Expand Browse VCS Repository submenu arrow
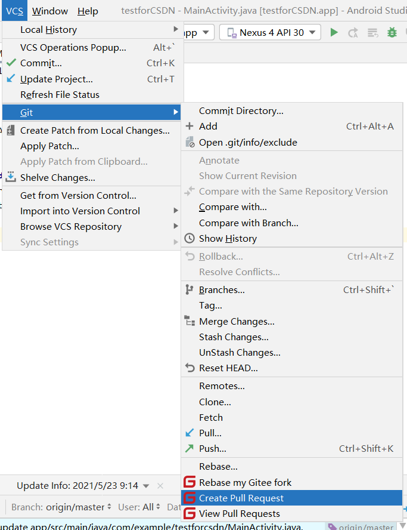407x530 pixels. (175, 226)
